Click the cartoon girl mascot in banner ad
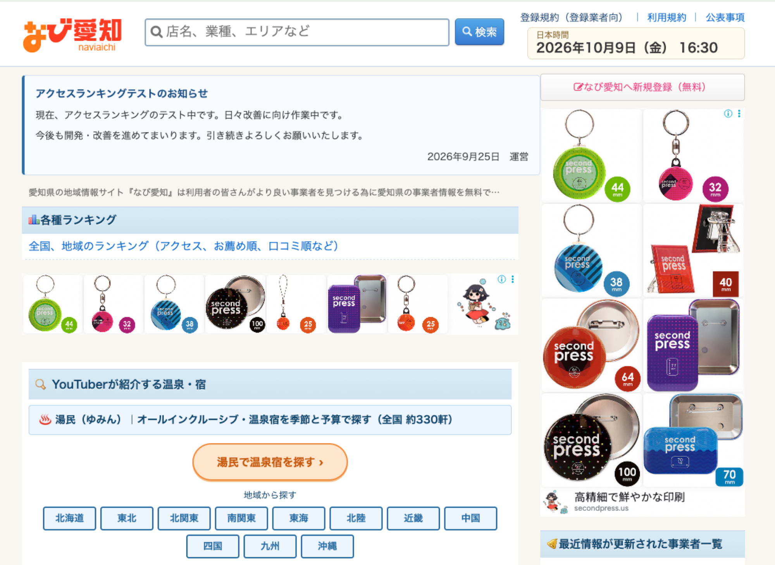This screenshot has width=775, height=565. [x=483, y=304]
